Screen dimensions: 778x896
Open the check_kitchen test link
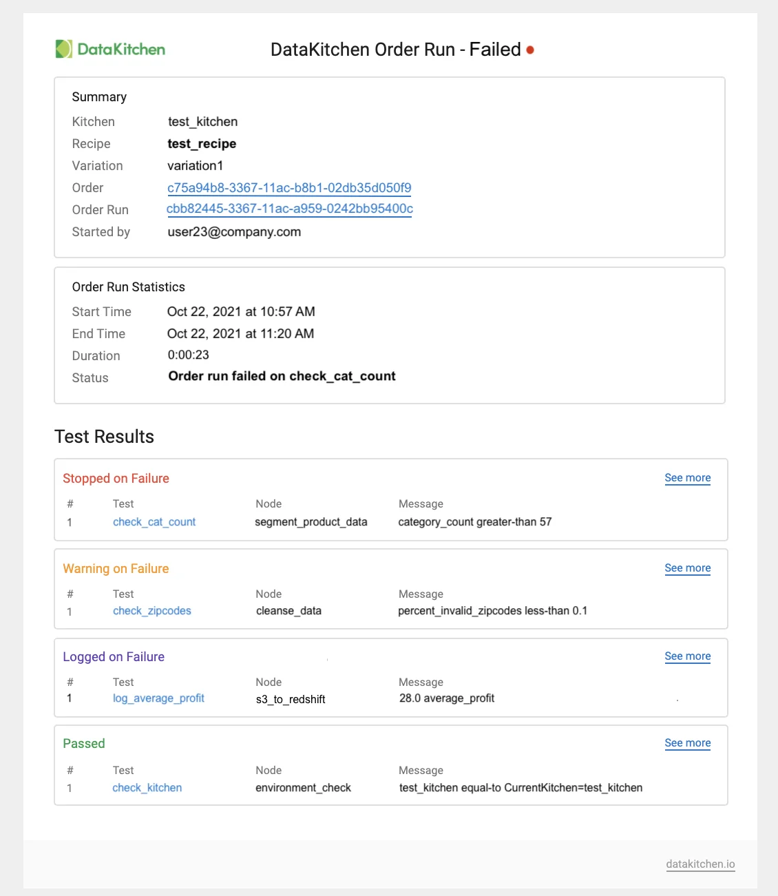[147, 788]
